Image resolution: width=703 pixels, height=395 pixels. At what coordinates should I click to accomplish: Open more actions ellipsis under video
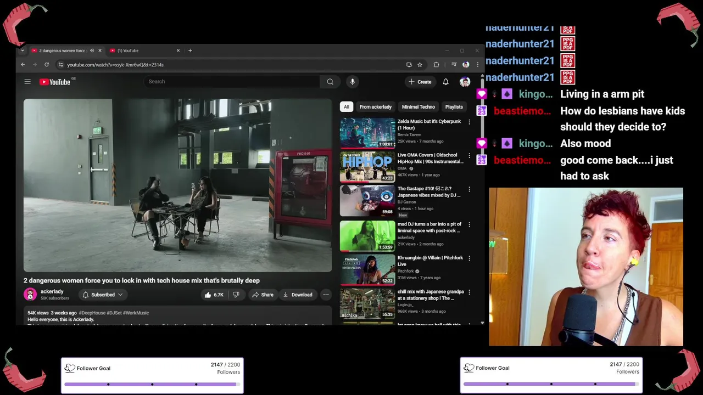326,295
